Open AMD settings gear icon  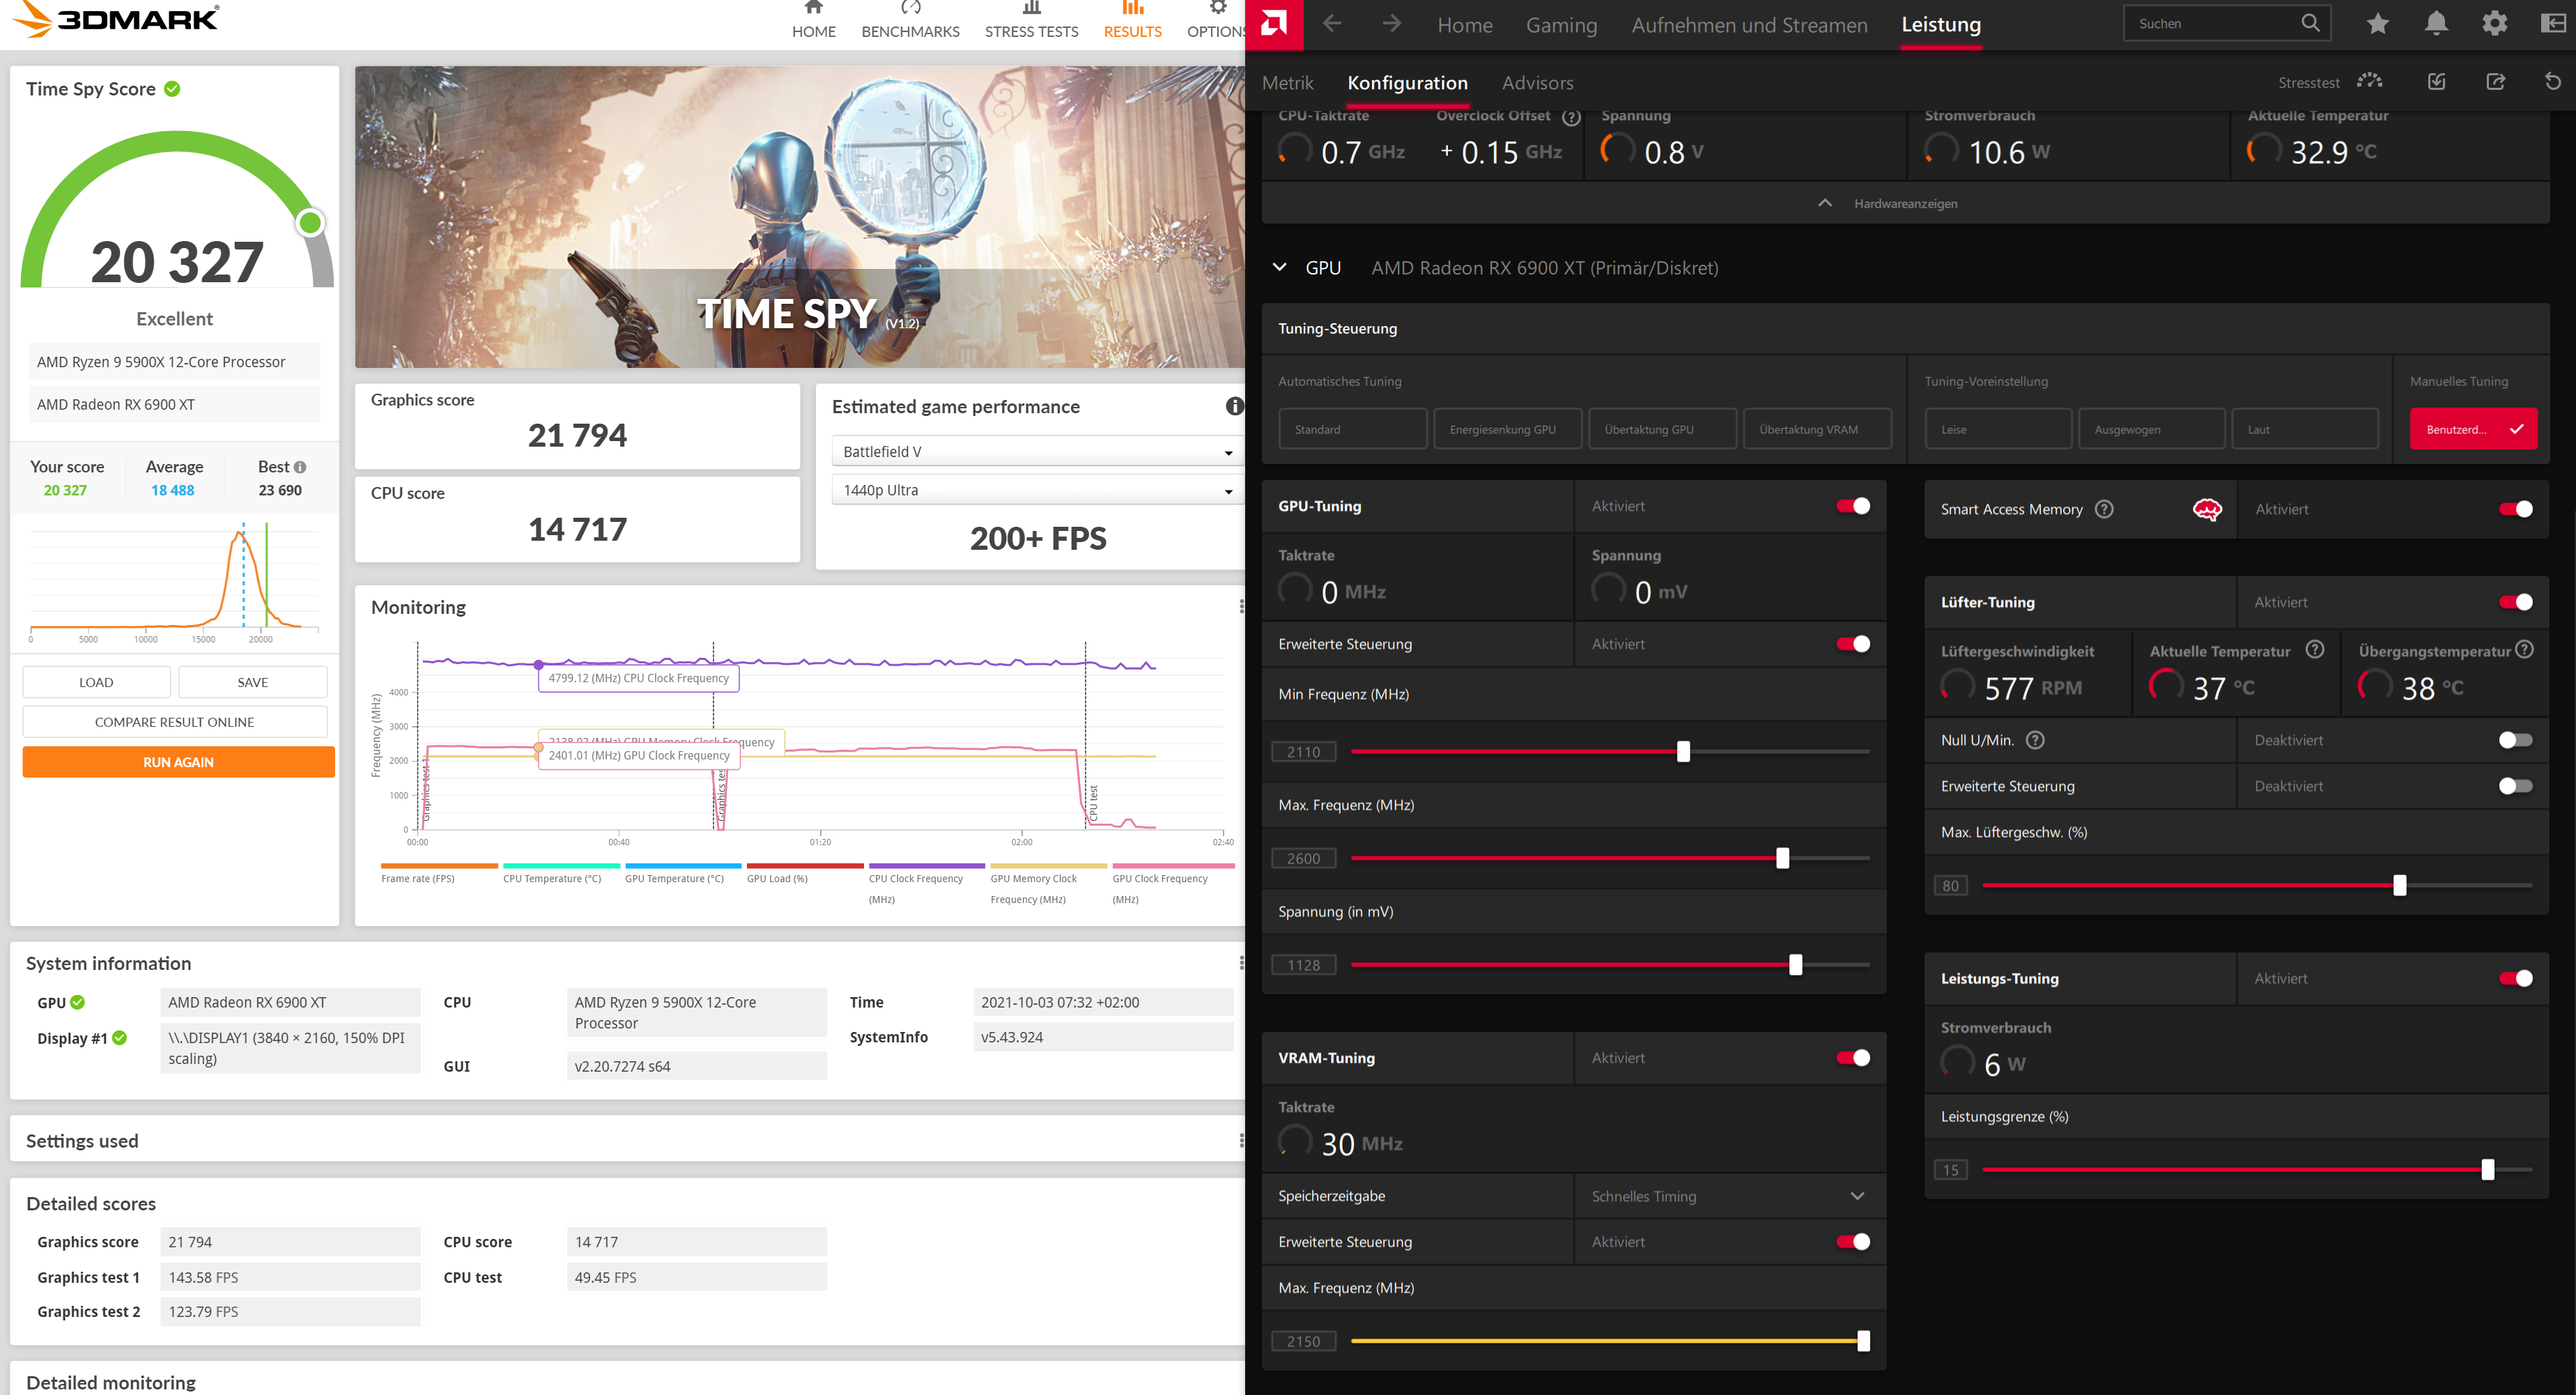(2494, 24)
